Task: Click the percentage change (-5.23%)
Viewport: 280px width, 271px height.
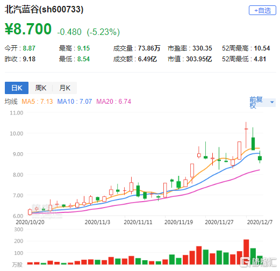Action: point(103,32)
